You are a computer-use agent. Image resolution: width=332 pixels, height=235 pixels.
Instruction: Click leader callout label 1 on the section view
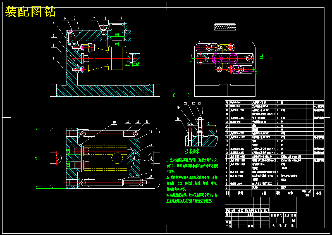(x=54, y=58)
